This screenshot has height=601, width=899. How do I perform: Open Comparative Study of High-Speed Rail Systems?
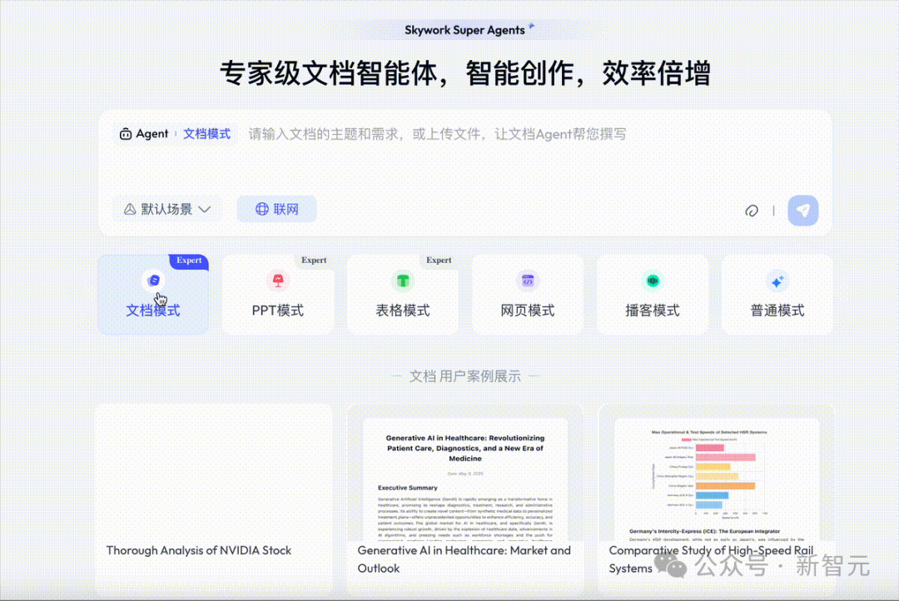click(x=714, y=559)
